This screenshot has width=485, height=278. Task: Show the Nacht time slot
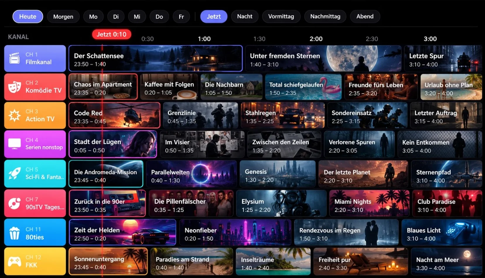coord(245,16)
